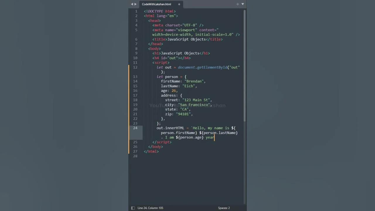Place cursor in the title tag text

(x=186, y=39)
